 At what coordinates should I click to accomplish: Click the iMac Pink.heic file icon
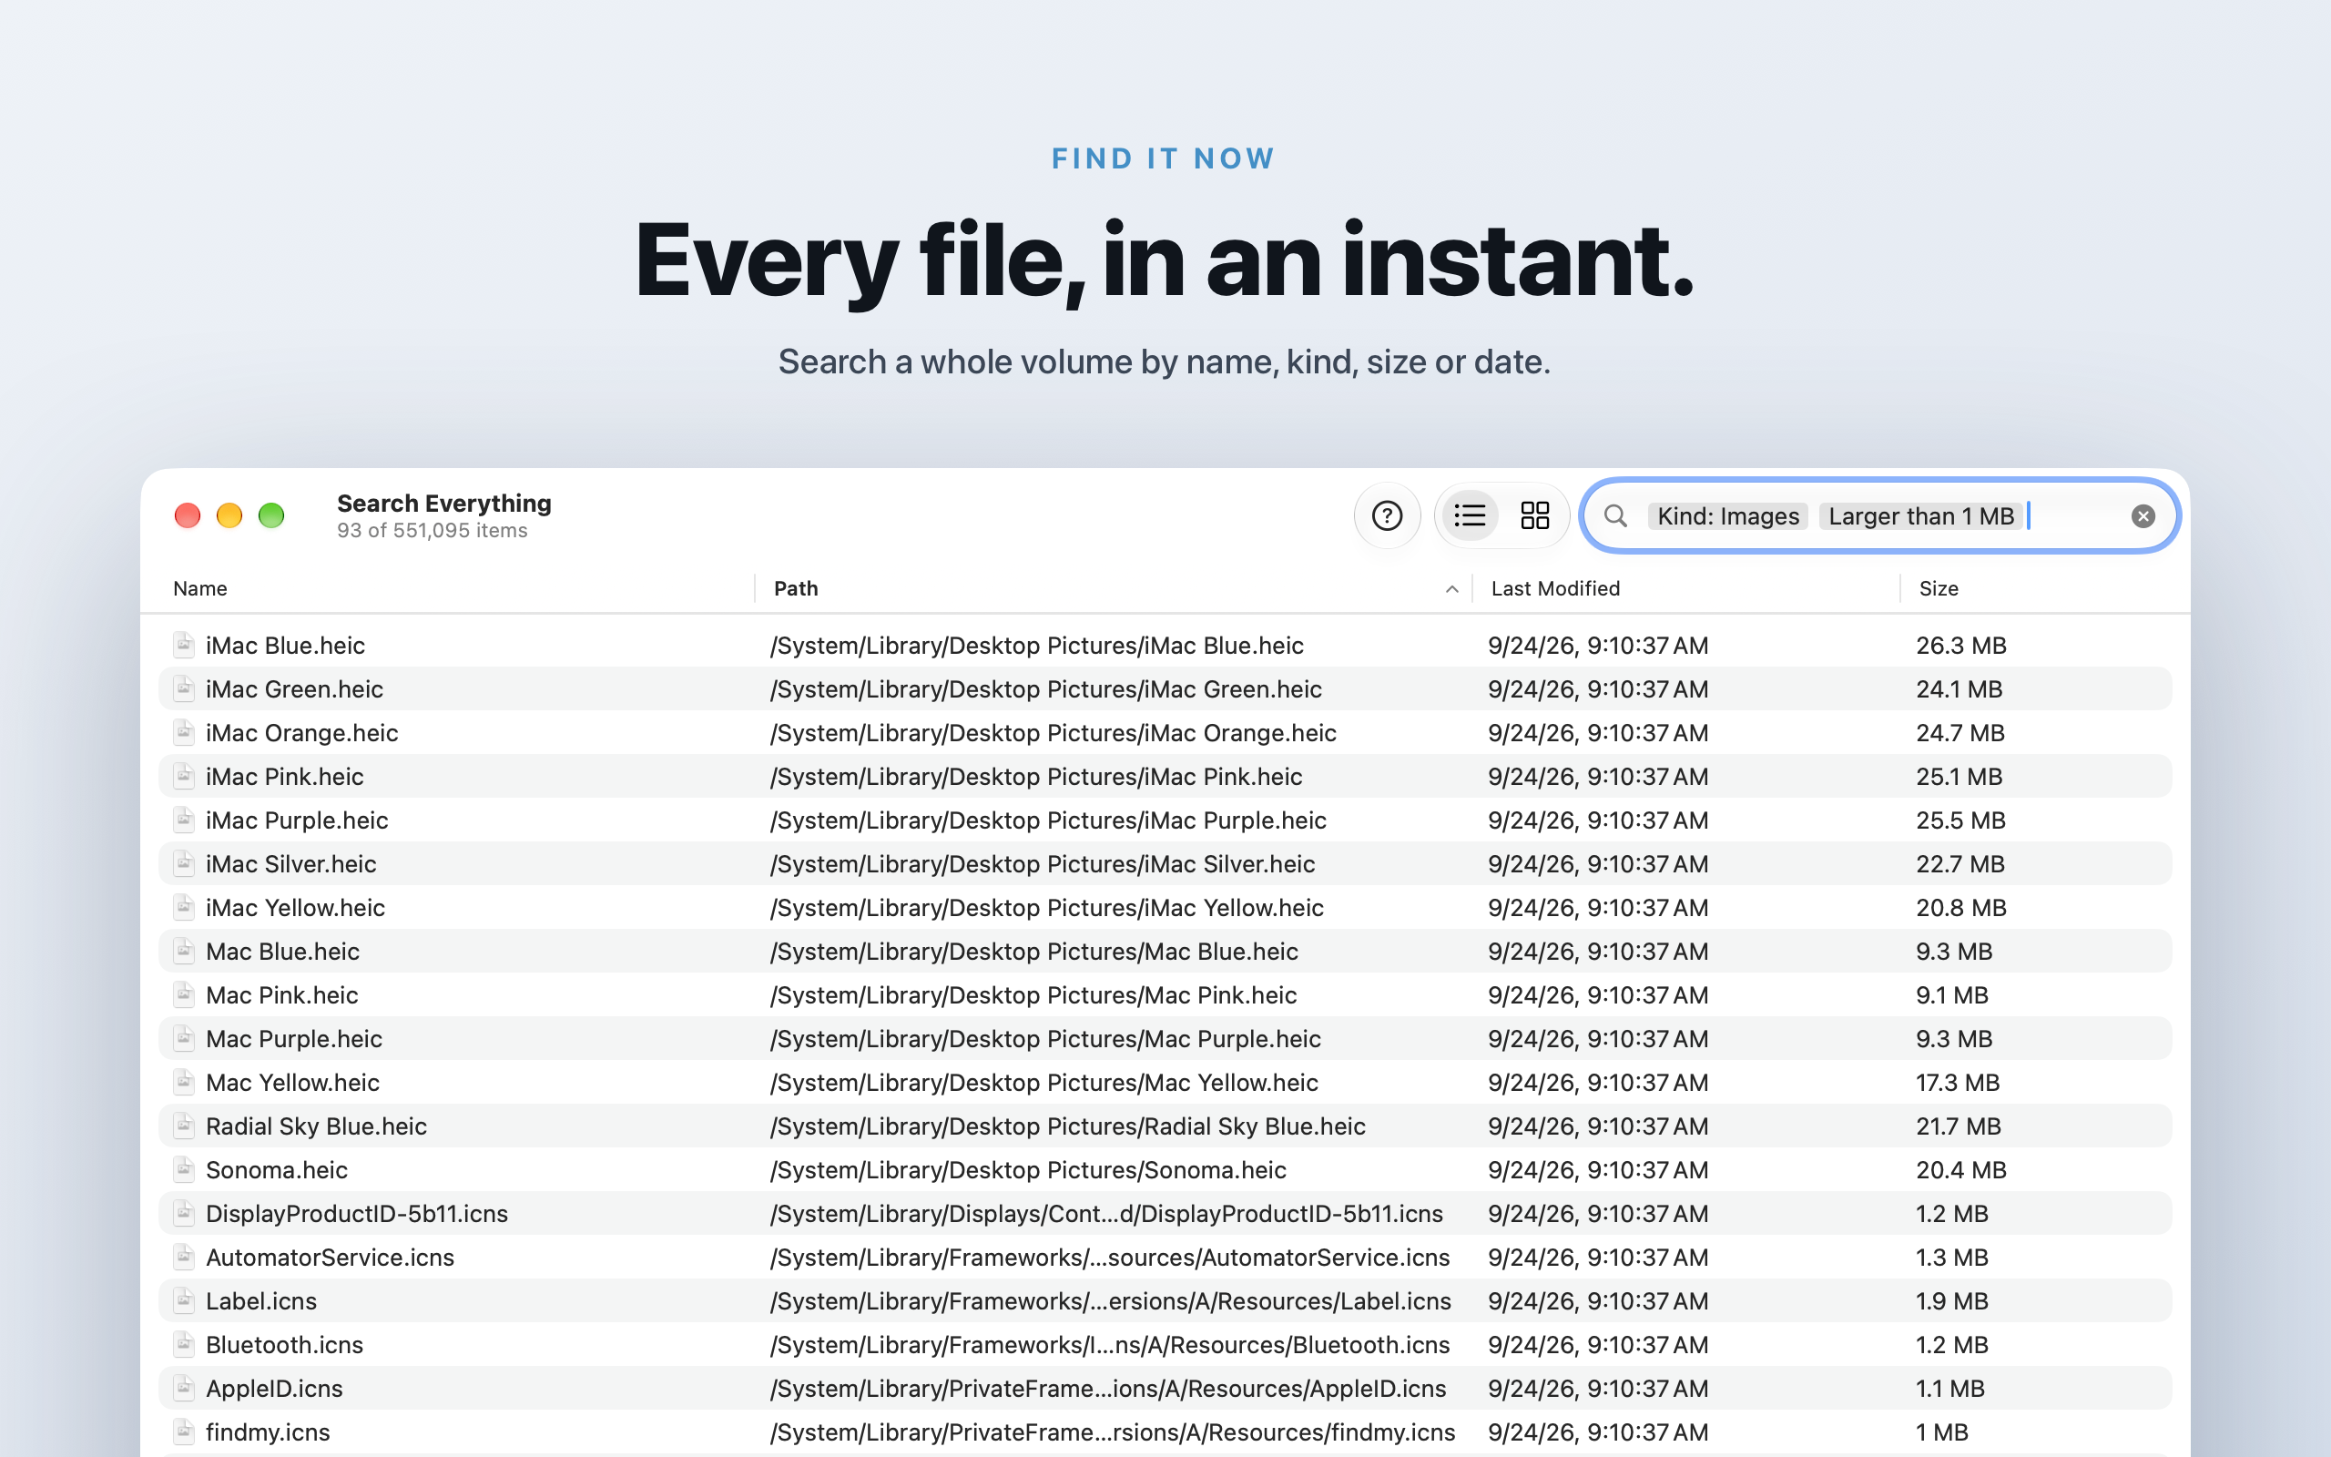pos(184,776)
